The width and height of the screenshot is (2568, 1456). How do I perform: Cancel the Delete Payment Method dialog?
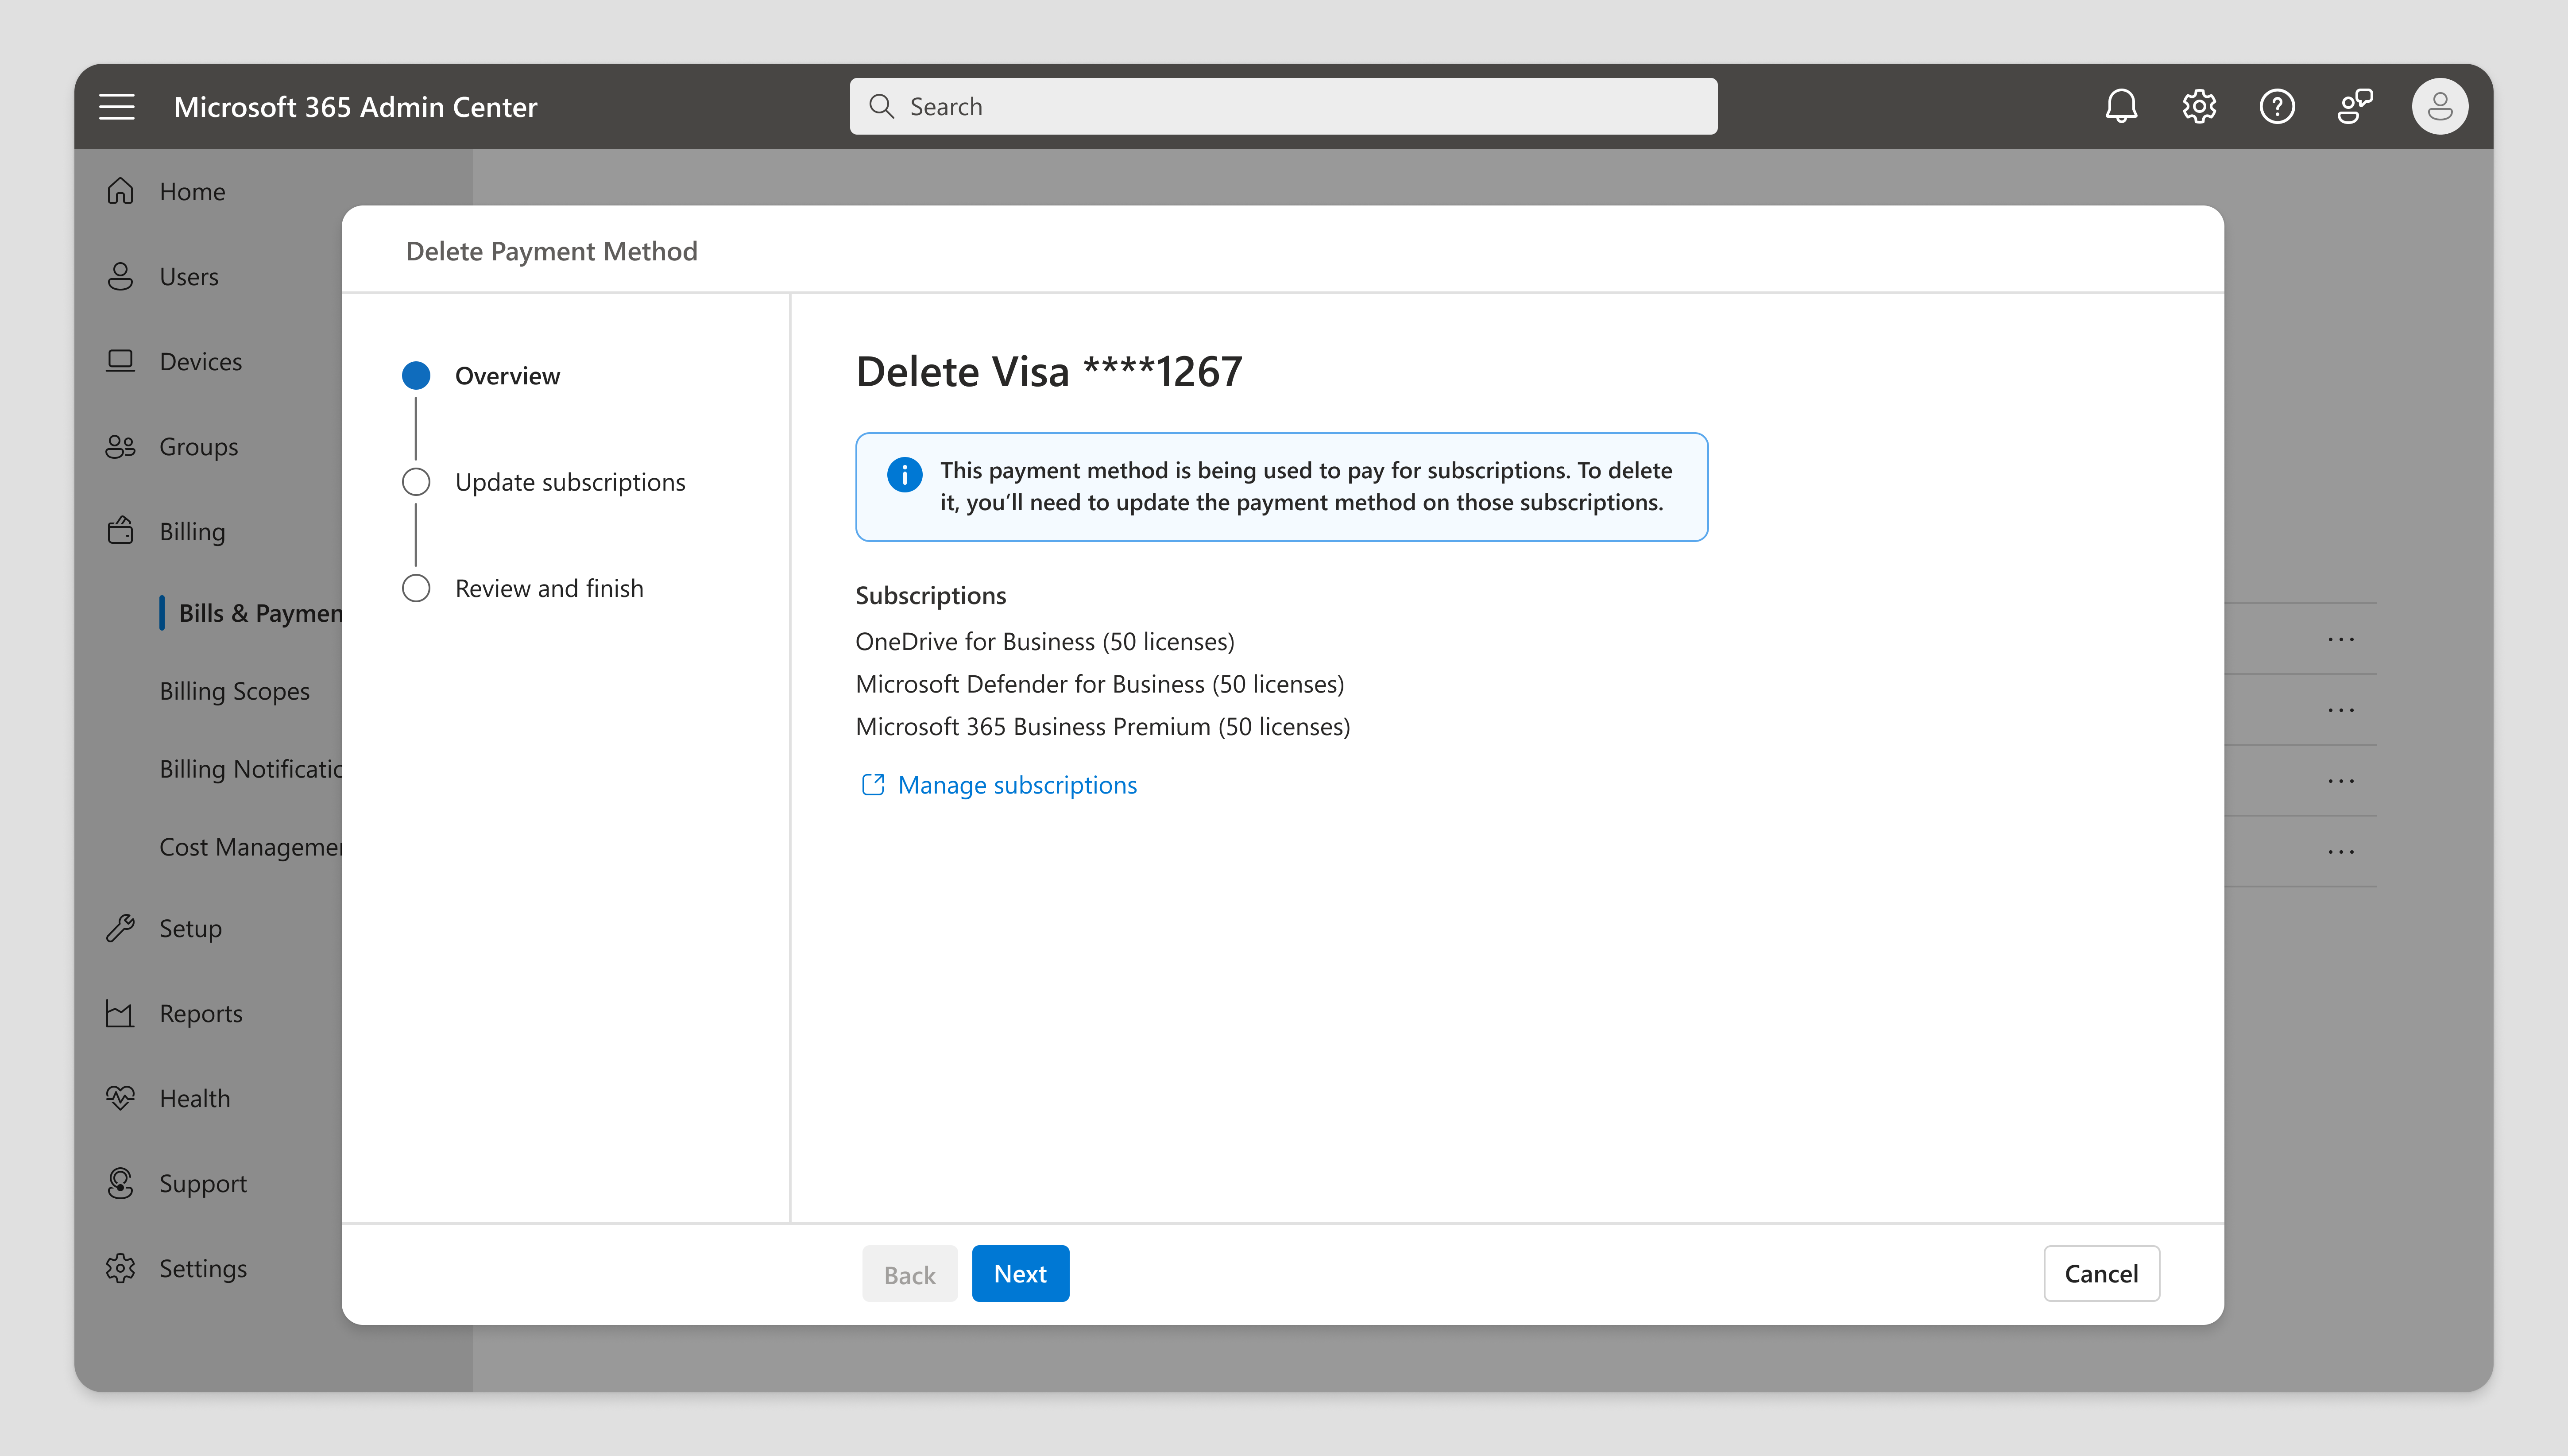pyautogui.click(x=2101, y=1273)
